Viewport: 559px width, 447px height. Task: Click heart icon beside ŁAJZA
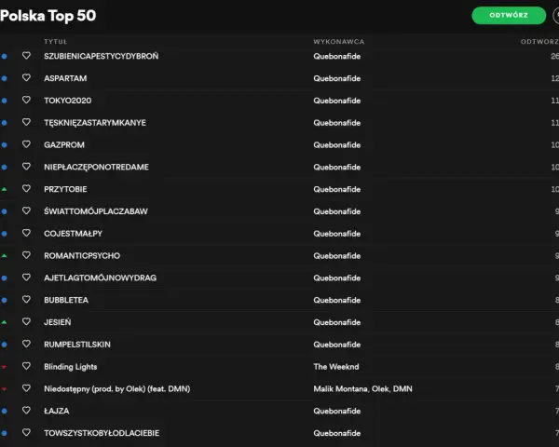click(26, 410)
